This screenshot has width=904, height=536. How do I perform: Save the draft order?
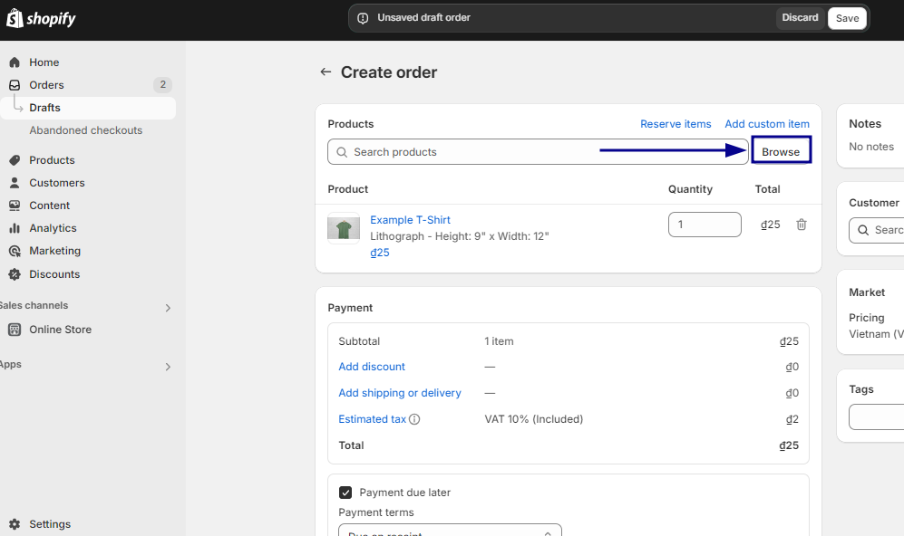[847, 18]
